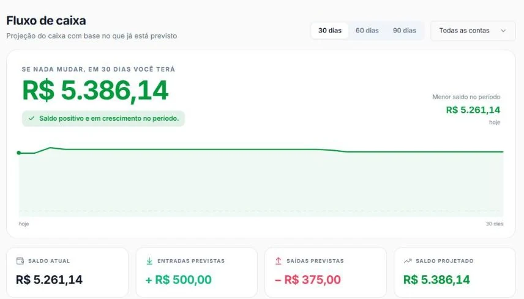The height and width of the screenshot is (299, 524).
Task: Click the Fluxo de caixa page title
Action: [x=46, y=21]
